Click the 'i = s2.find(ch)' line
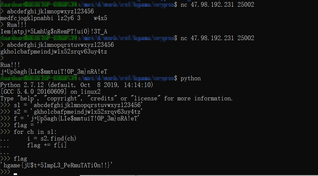This screenshot has height=176, width=318. tap(52, 139)
